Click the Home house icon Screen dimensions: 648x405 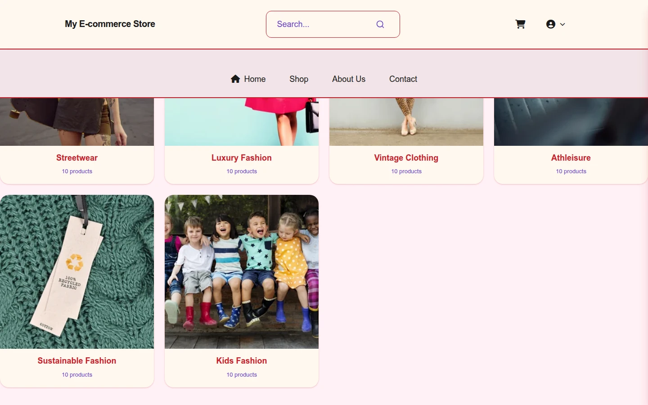pyautogui.click(x=235, y=79)
